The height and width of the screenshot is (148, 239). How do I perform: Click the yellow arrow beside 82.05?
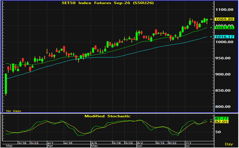[211, 122]
